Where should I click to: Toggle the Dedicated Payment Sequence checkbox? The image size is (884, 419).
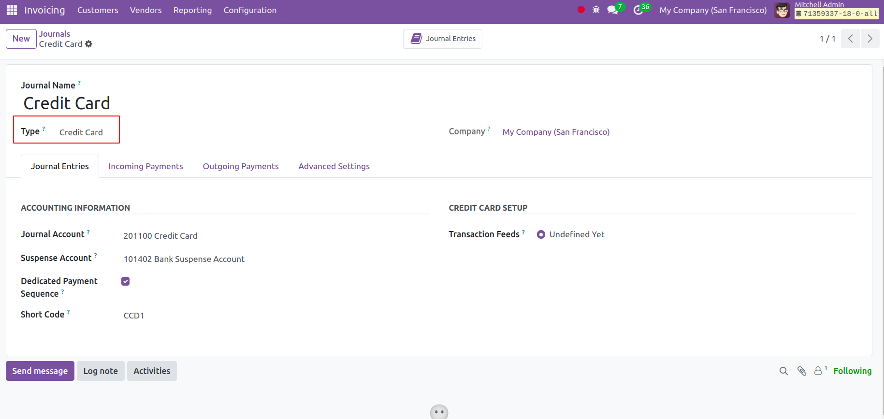click(126, 281)
